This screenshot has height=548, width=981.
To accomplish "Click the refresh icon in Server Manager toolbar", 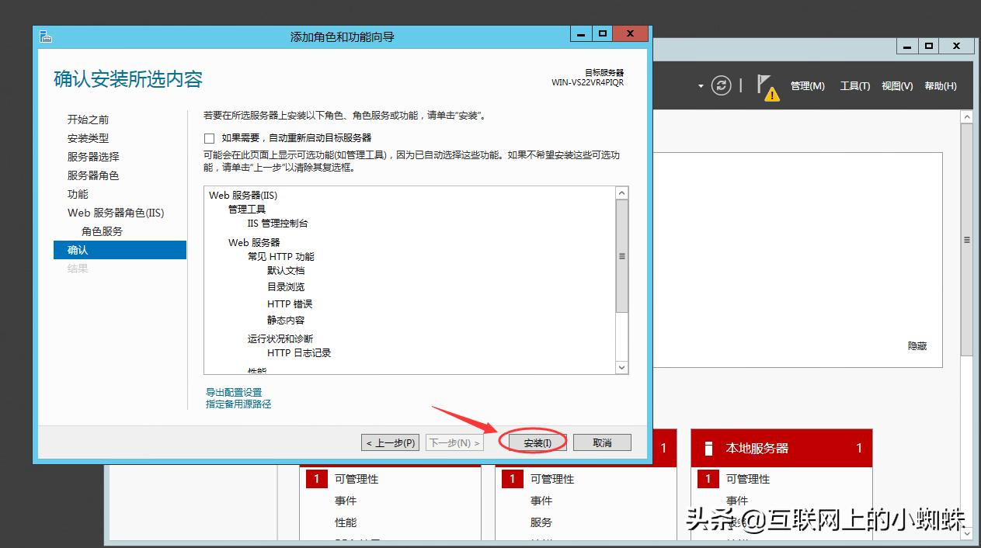I will (722, 86).
